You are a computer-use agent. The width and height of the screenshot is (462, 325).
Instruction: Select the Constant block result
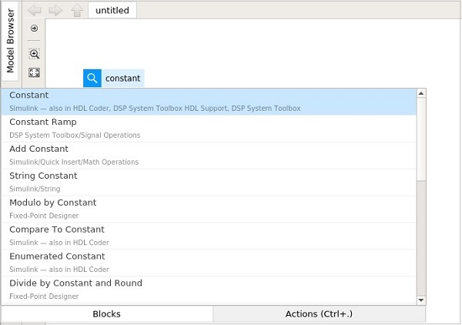208,101
